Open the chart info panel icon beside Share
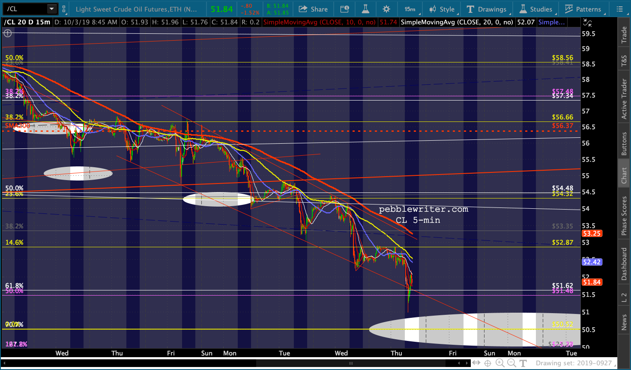This screenshot has width=631, height=370. (x=344, y=9)
